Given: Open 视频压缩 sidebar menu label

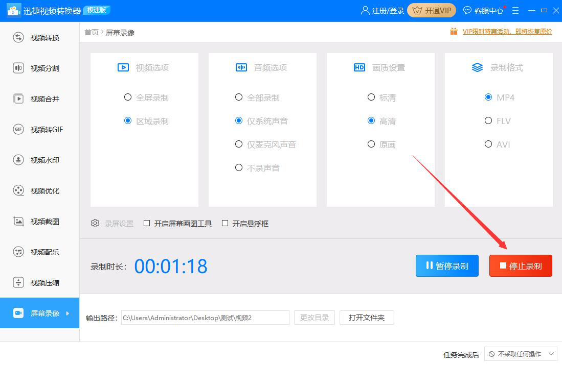Looking at the screenshot, I should pos(45,283).
